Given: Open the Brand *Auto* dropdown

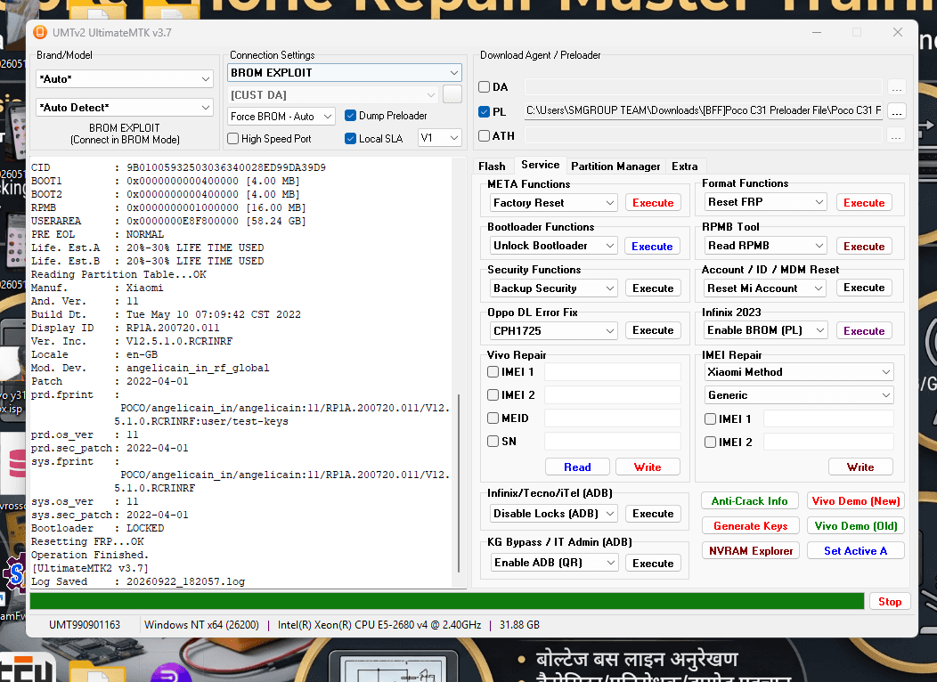Looking at the screenshot, I should 125,79.
